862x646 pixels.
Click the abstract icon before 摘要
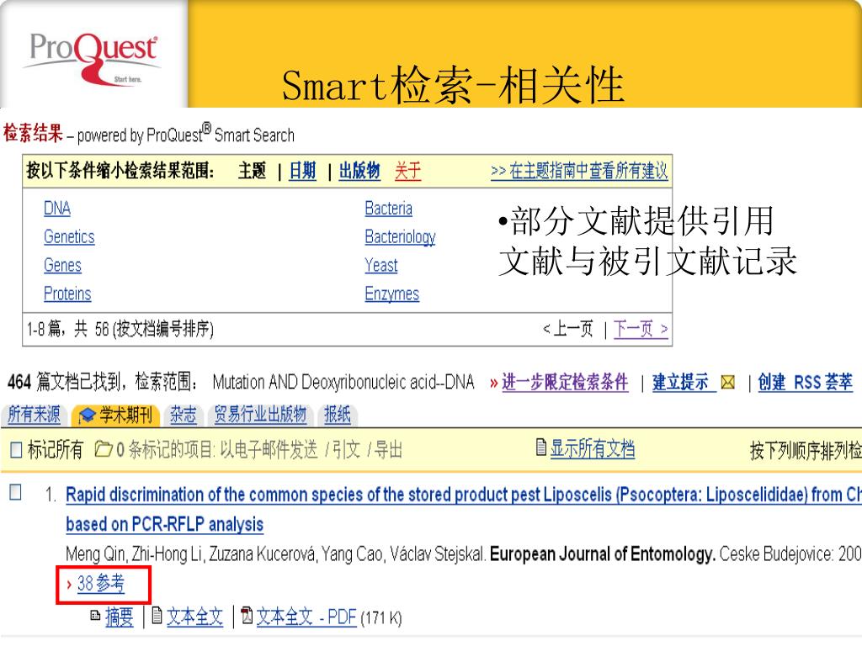tap(96, 615)
